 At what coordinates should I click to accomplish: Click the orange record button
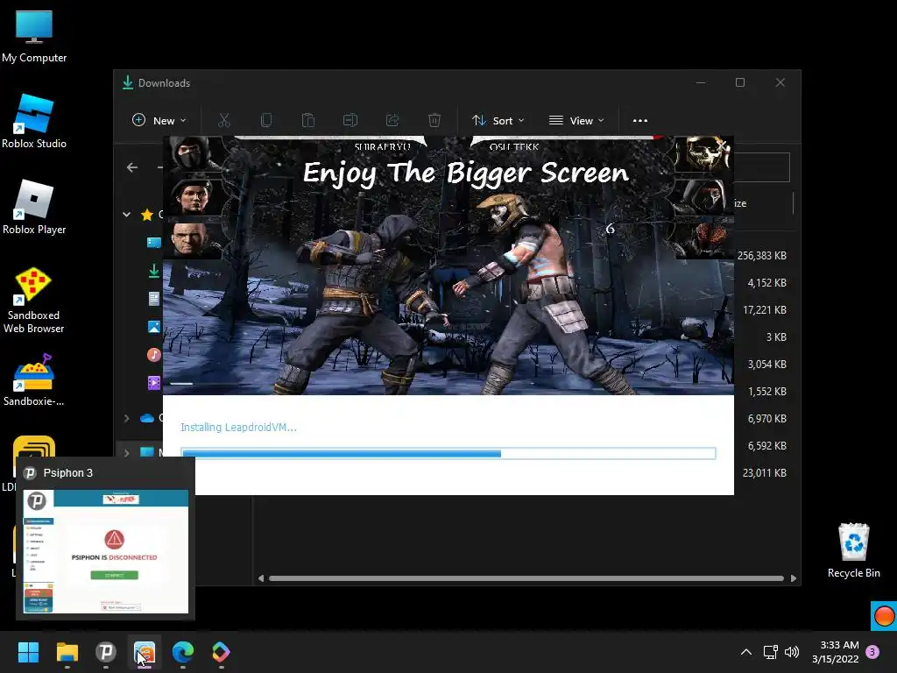tap(884, 616)
